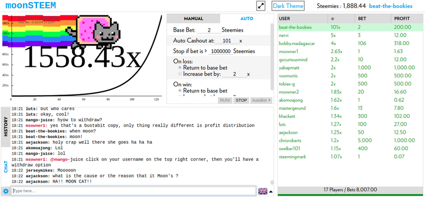
Task: Open beat-the-bookies account menu
Action: (x=391, y=6)
